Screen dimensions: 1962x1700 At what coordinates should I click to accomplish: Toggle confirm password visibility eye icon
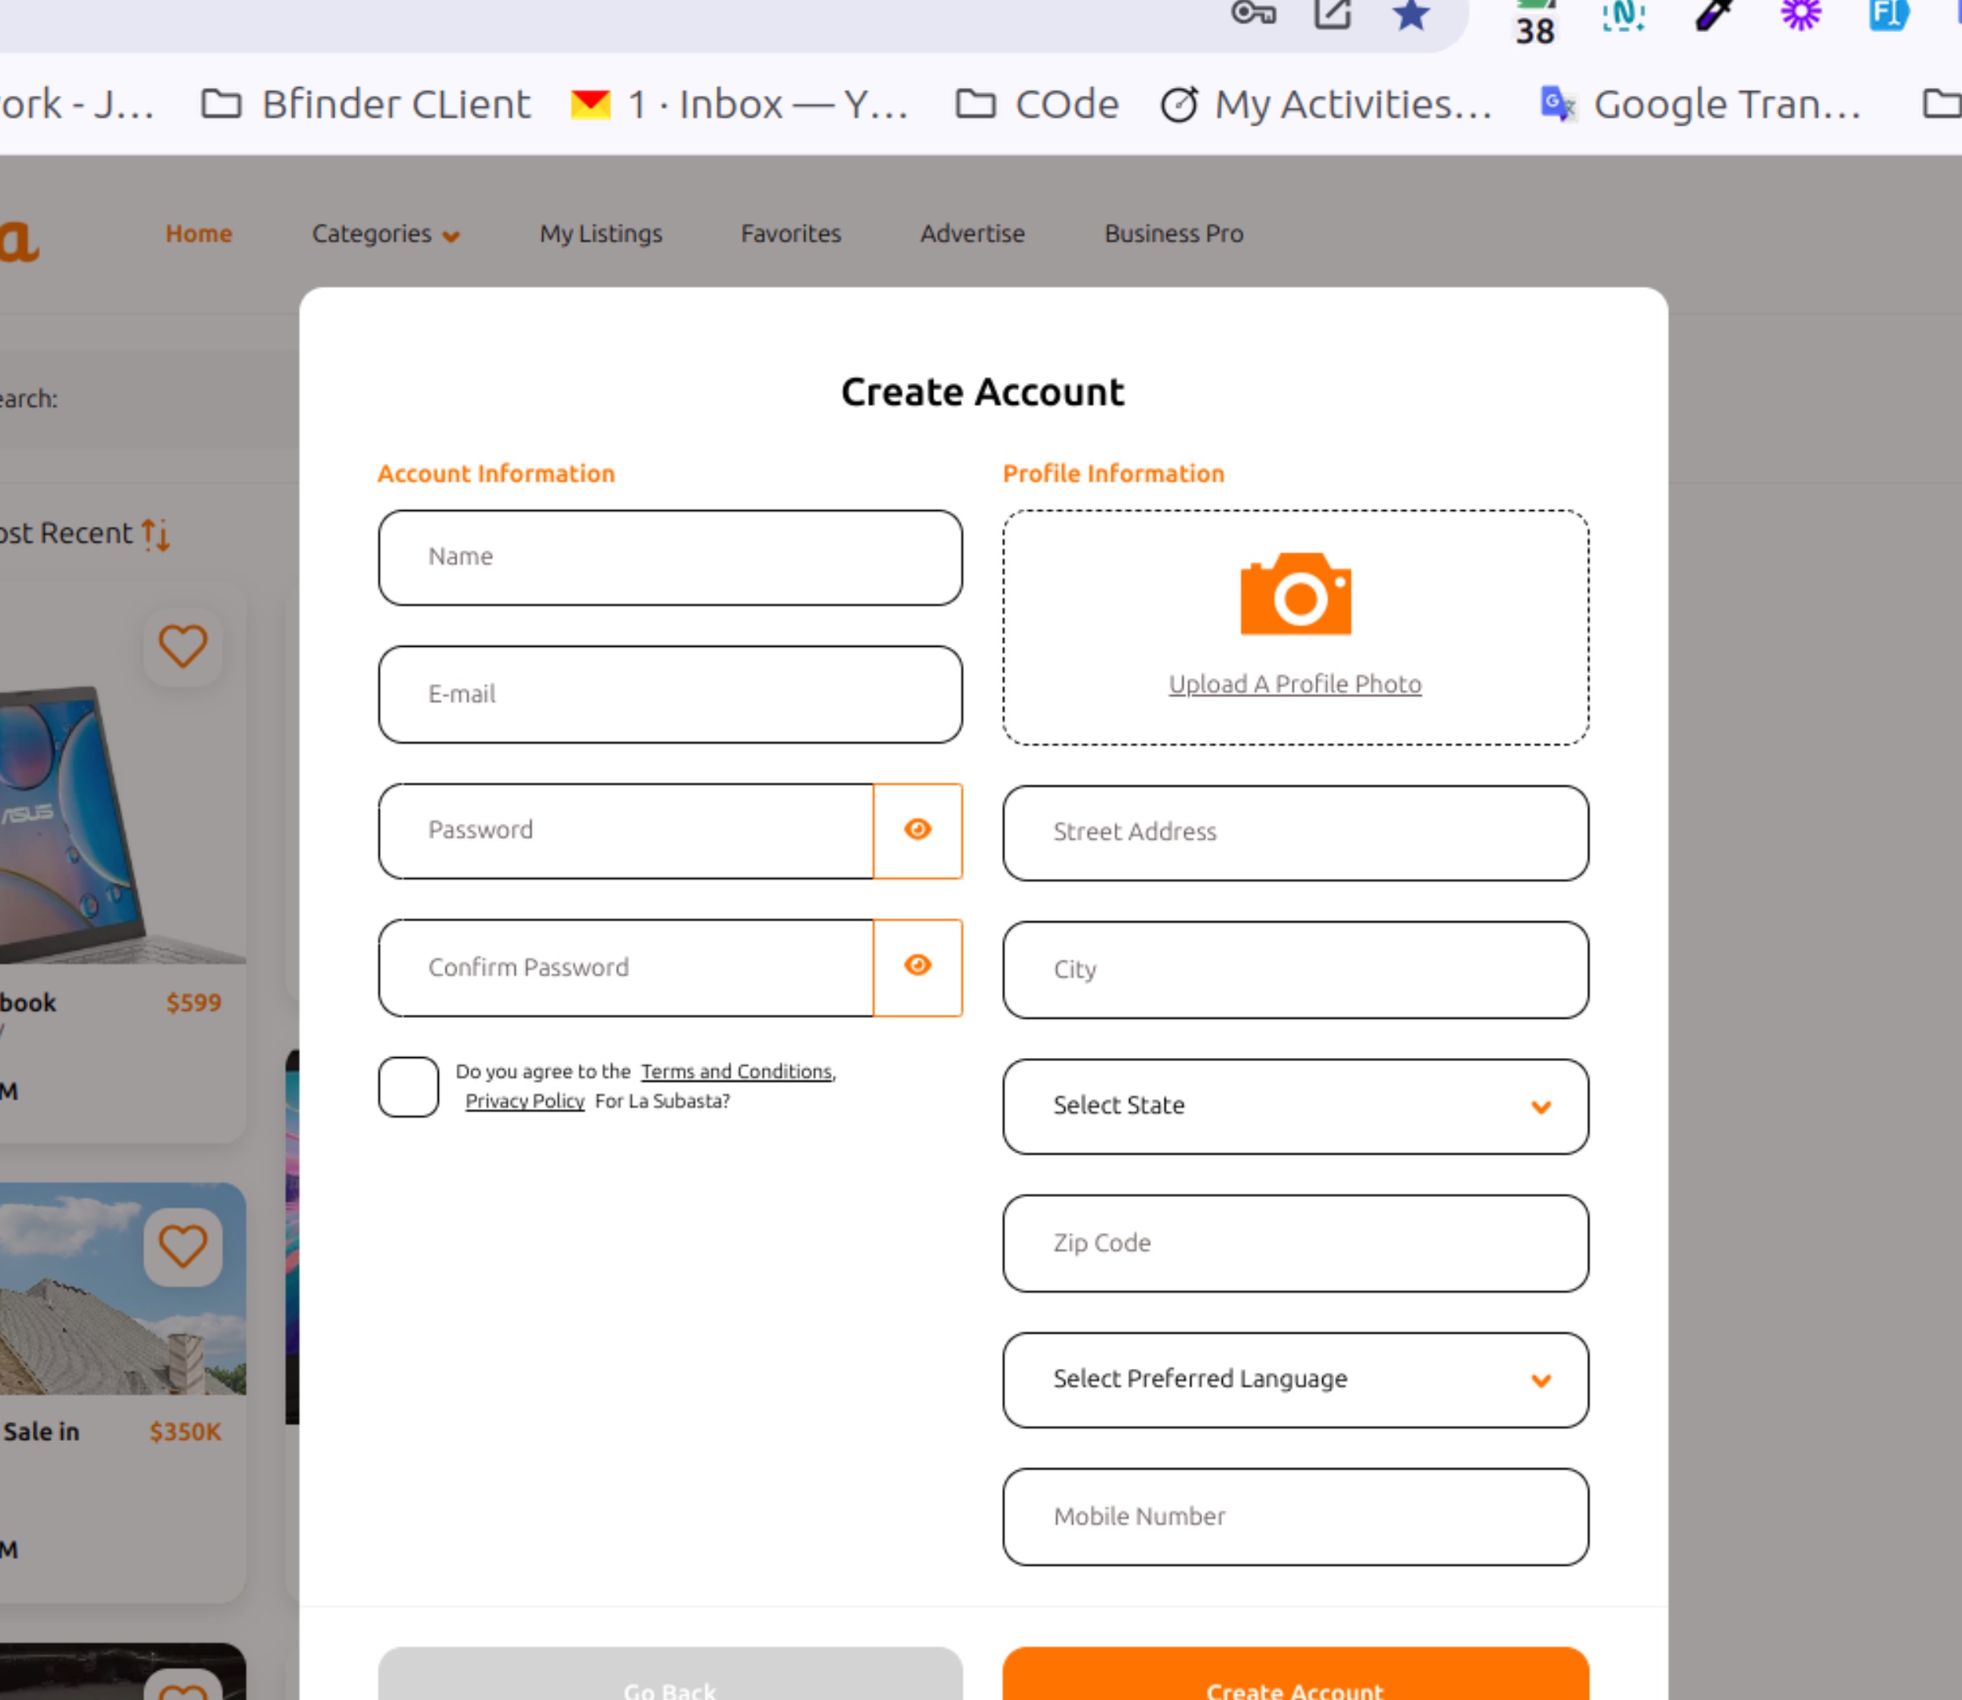coord(917,966)
